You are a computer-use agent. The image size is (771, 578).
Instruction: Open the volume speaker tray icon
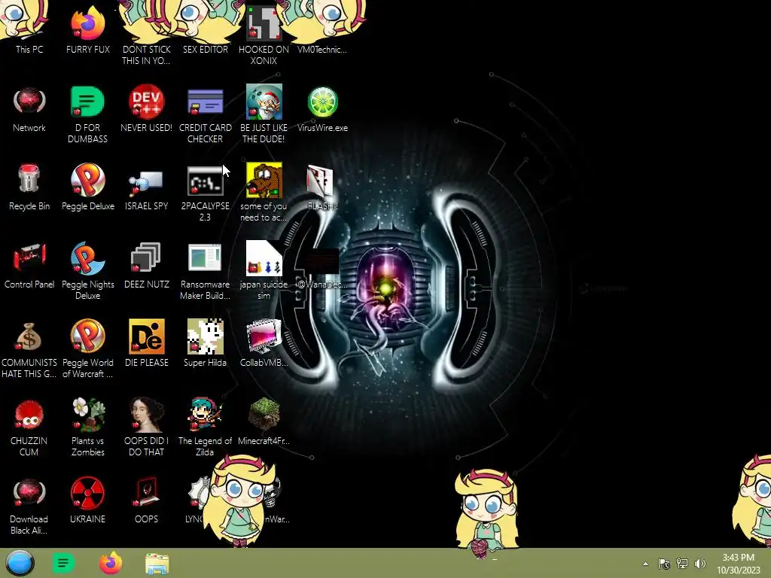click(x=700, y=564)
